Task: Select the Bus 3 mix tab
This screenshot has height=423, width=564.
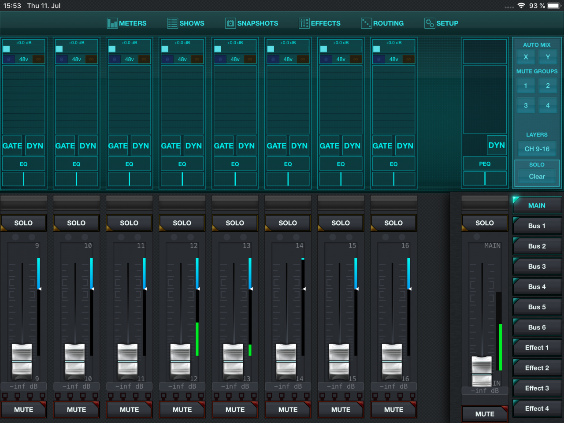Action: 537,267
